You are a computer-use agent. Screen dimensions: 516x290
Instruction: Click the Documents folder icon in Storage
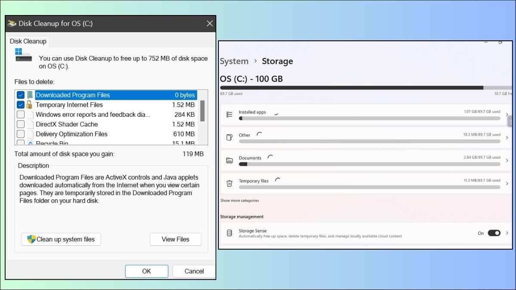(x=230, y=161)
